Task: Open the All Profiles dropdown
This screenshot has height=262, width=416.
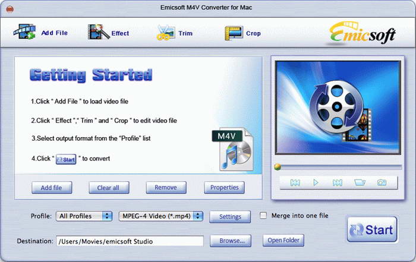Action: (x=84, y=216)
